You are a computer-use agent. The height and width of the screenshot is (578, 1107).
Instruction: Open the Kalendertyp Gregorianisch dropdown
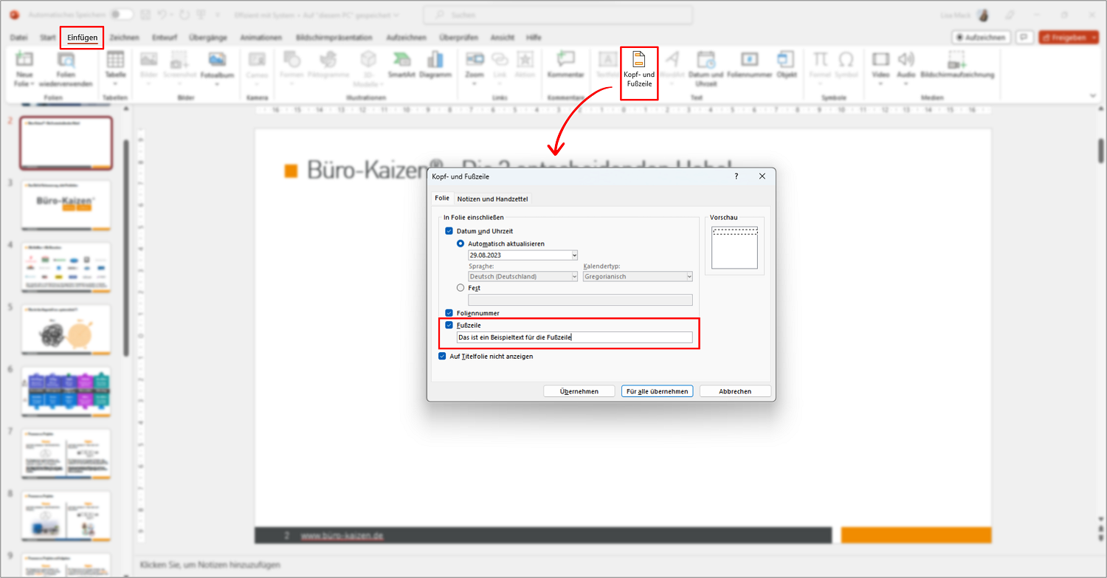[638, 276]
